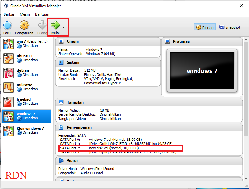Open the Mesin menu
The image size is (249, 189).
(25, 14)
